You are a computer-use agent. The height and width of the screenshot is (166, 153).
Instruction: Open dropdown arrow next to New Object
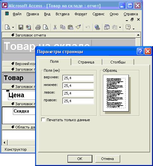pos(120,27)
